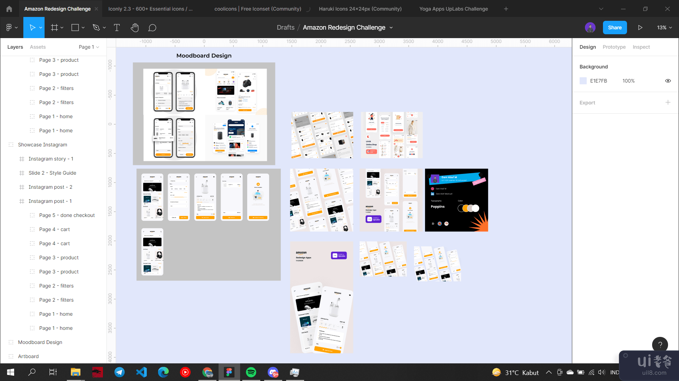679x381 pixels.
Task: Select the Comment tool
Action: (x=152, y=28)
